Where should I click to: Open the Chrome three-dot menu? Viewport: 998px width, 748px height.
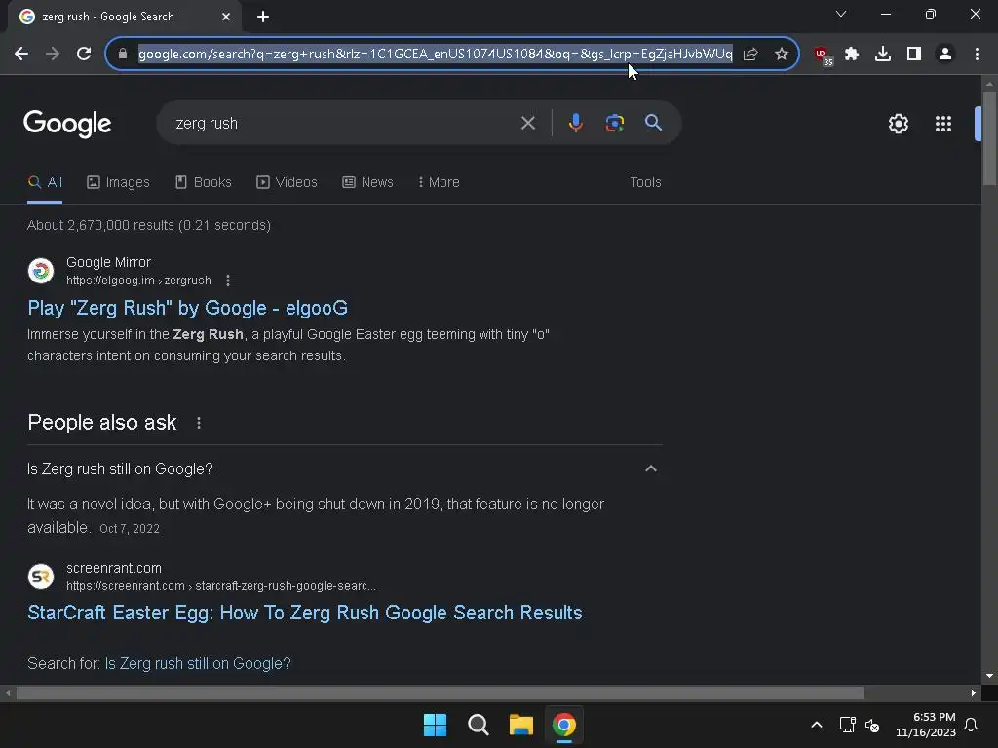(977, 55)
